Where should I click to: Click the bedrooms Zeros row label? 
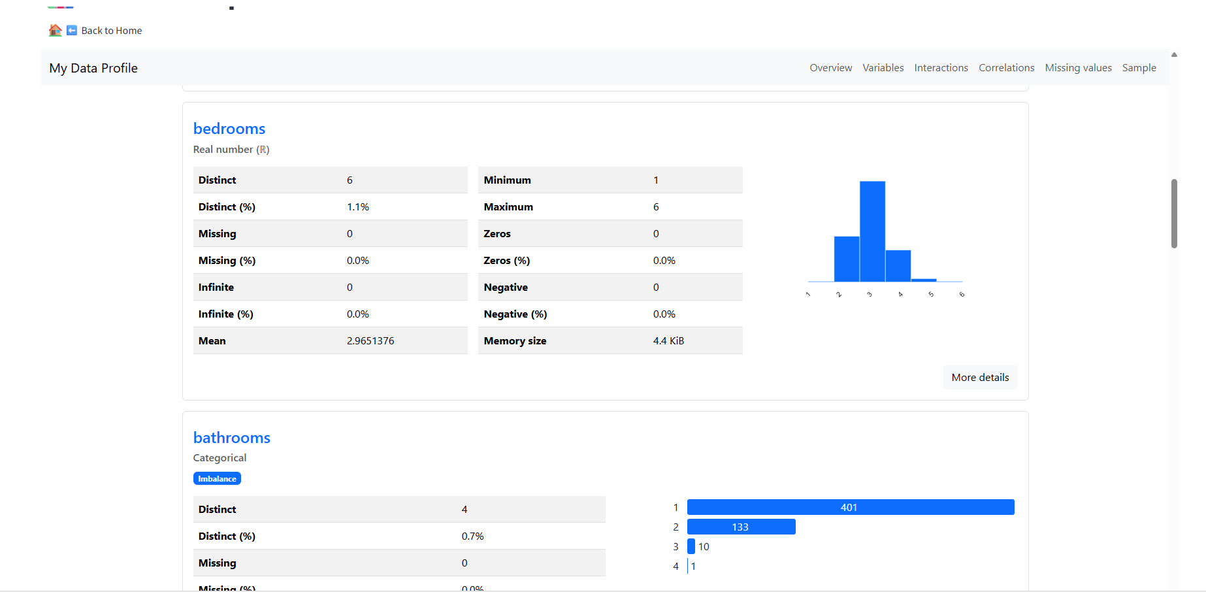(497, 234)
